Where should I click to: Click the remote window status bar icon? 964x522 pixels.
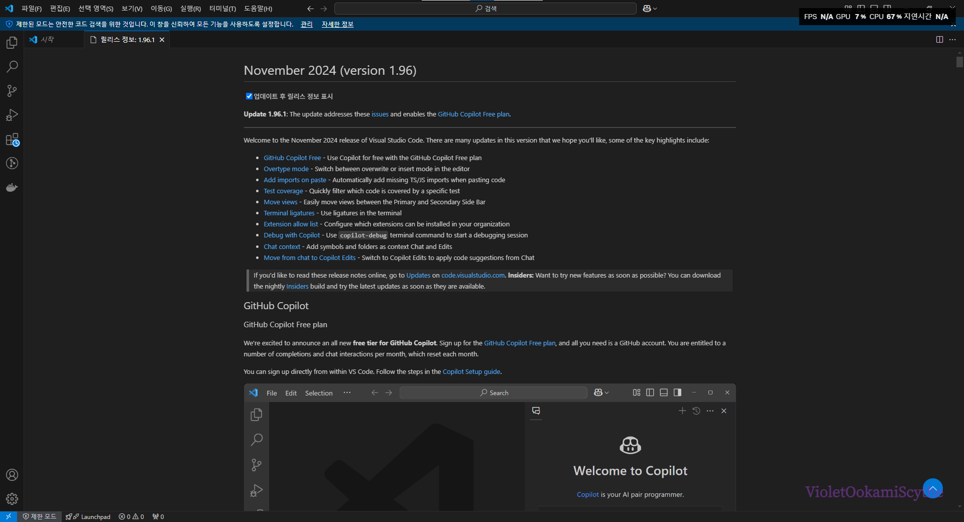9,516
